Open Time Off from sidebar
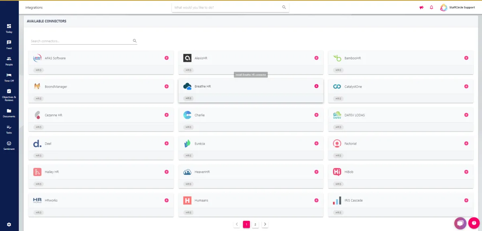Image resolution: width=482 pixels, height=231 pixels. [9, 77]
